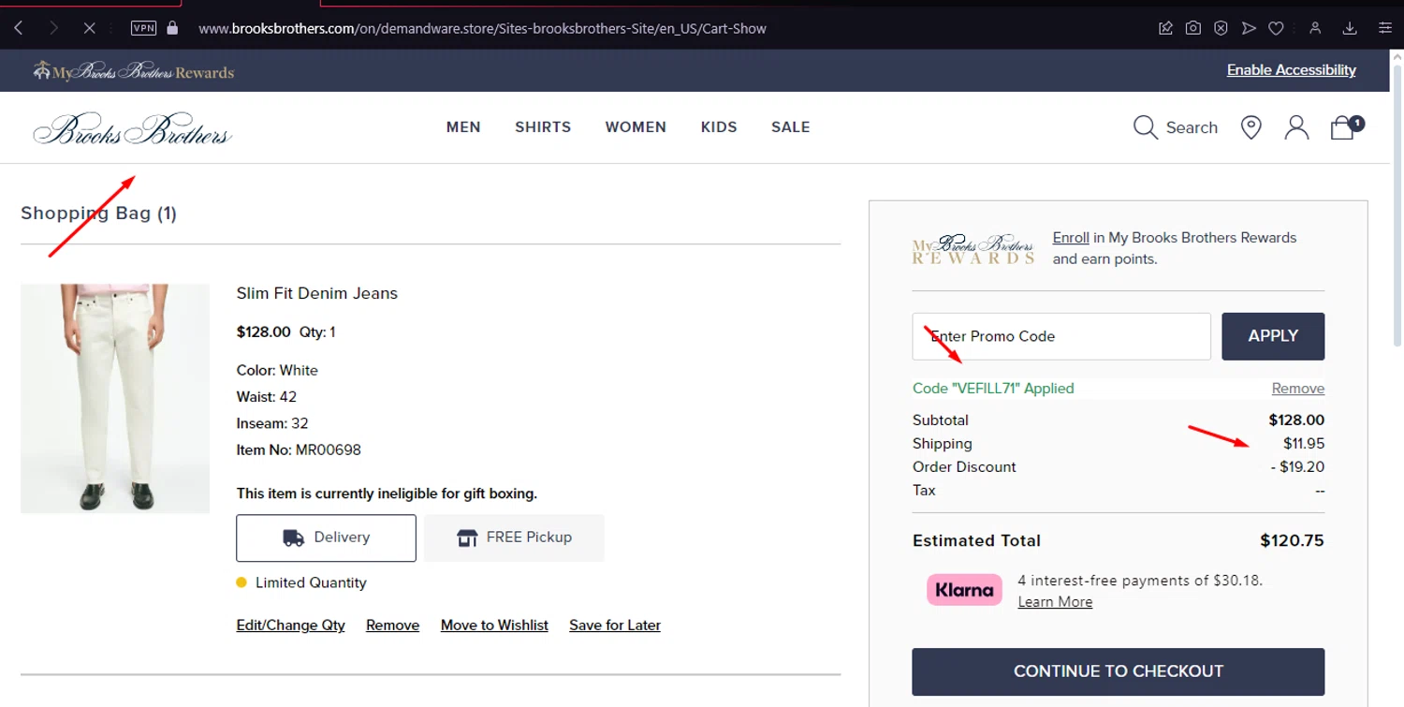Remove the applied promo code VEFILL71
This screenshot has width=1404, height=707.
1297,389
